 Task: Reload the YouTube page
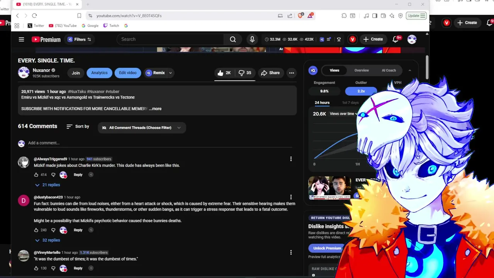point(34,15)
